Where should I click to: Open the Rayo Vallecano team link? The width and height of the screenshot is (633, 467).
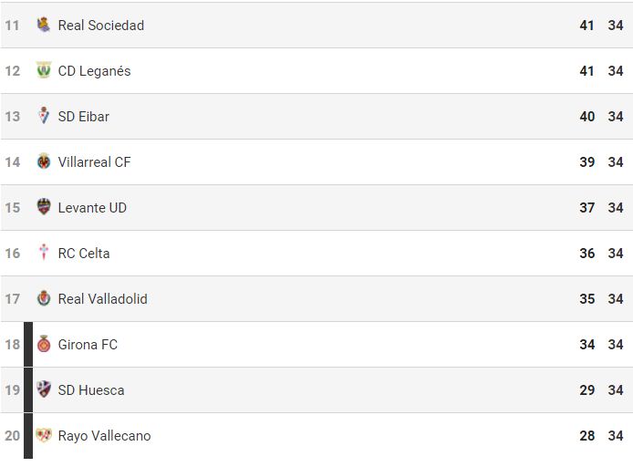click(x=104, y=436)
